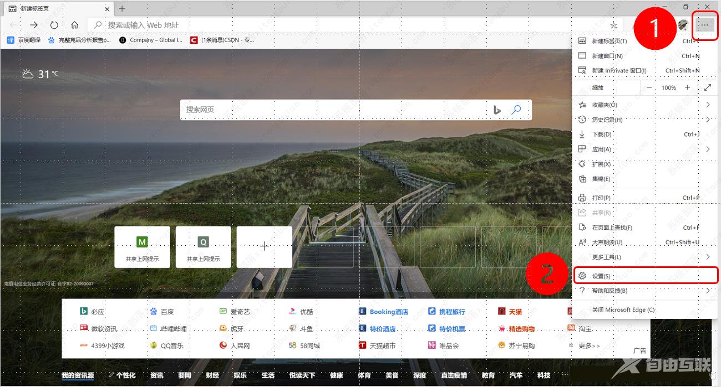Screen dimensions: 721x387
Task: Click the 更多>> link
Action: pyautogui.click(x=588, y=346)
